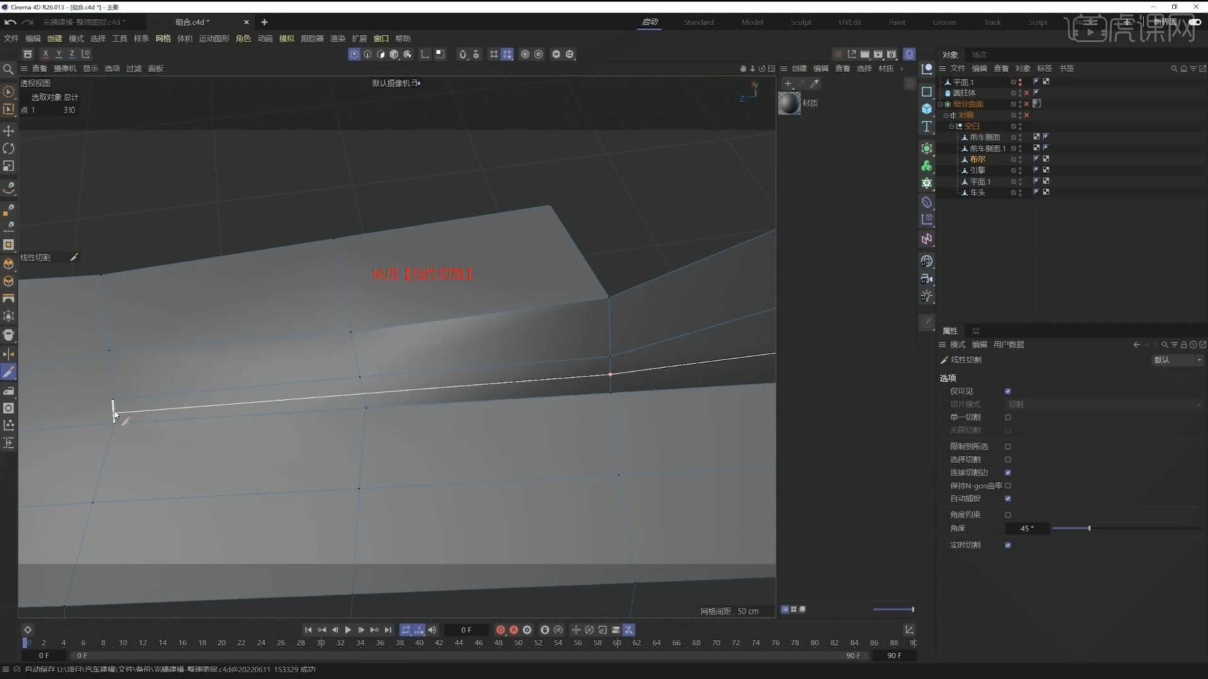Switch to the UVEdit layout tab

point(850,22)
